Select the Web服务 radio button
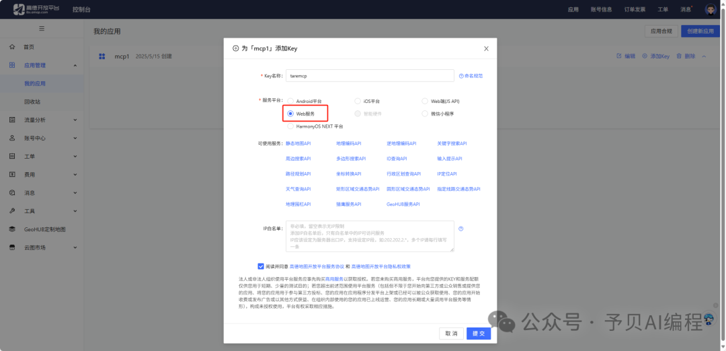The image size is (726, 351). (290, 114)
